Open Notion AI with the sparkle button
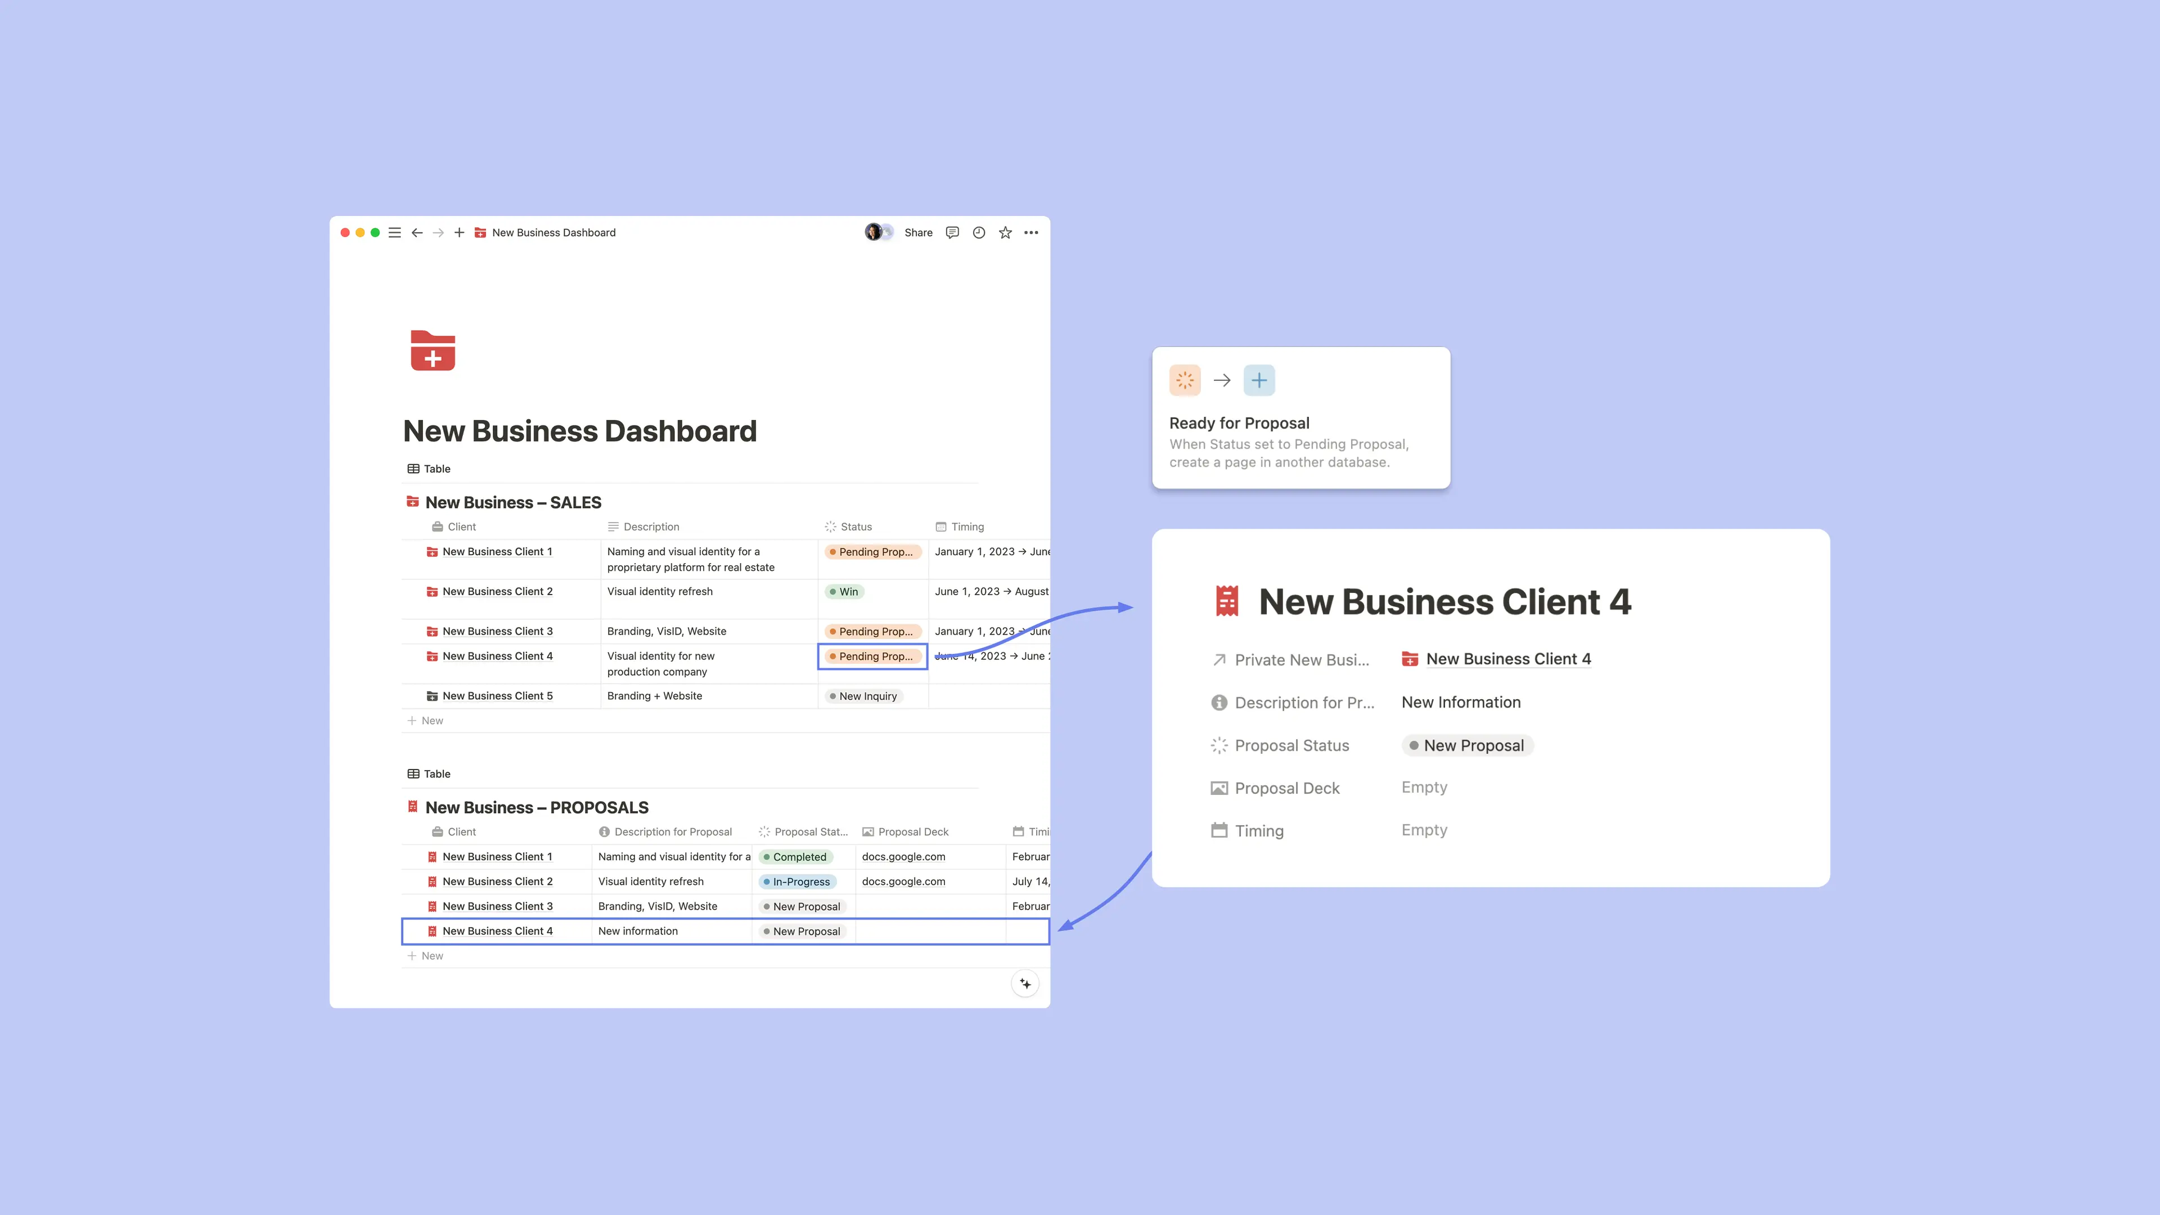 click(x=1025, y=983)
